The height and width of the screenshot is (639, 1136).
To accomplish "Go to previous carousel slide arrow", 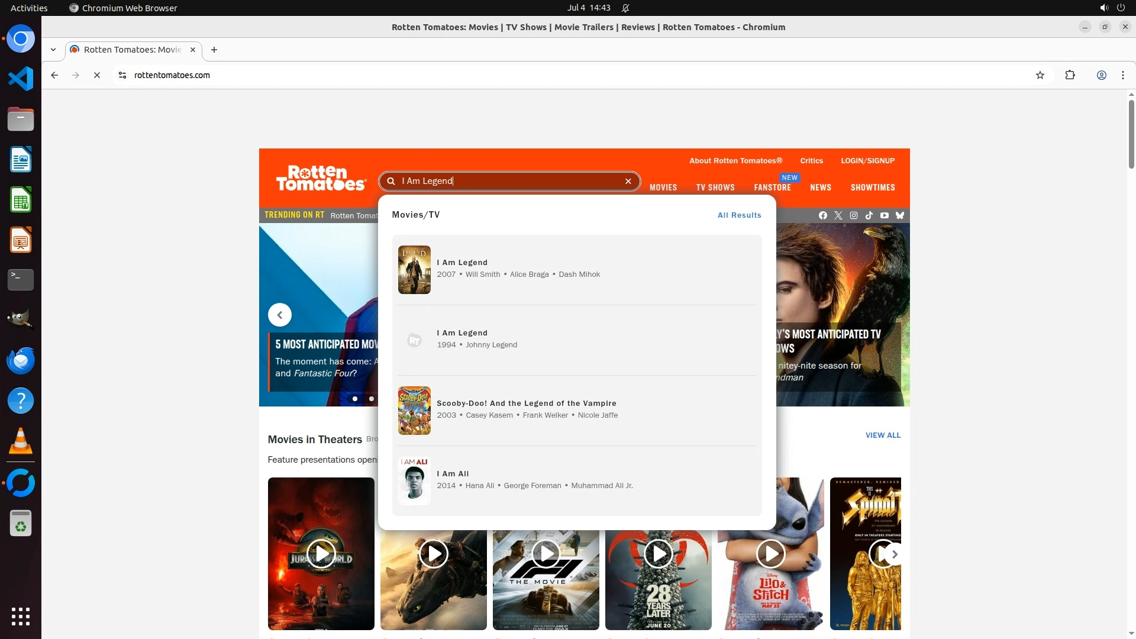I will [280, 315].
